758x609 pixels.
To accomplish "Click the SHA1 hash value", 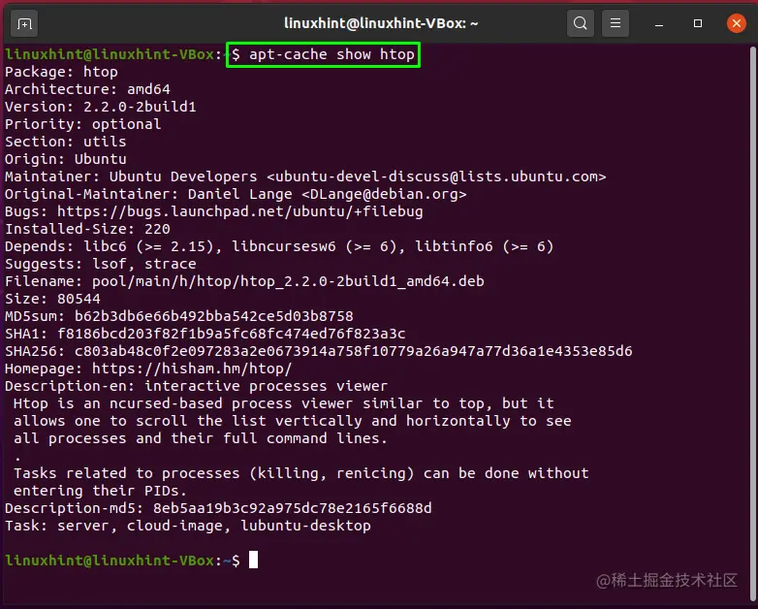I will coord(232,334).
